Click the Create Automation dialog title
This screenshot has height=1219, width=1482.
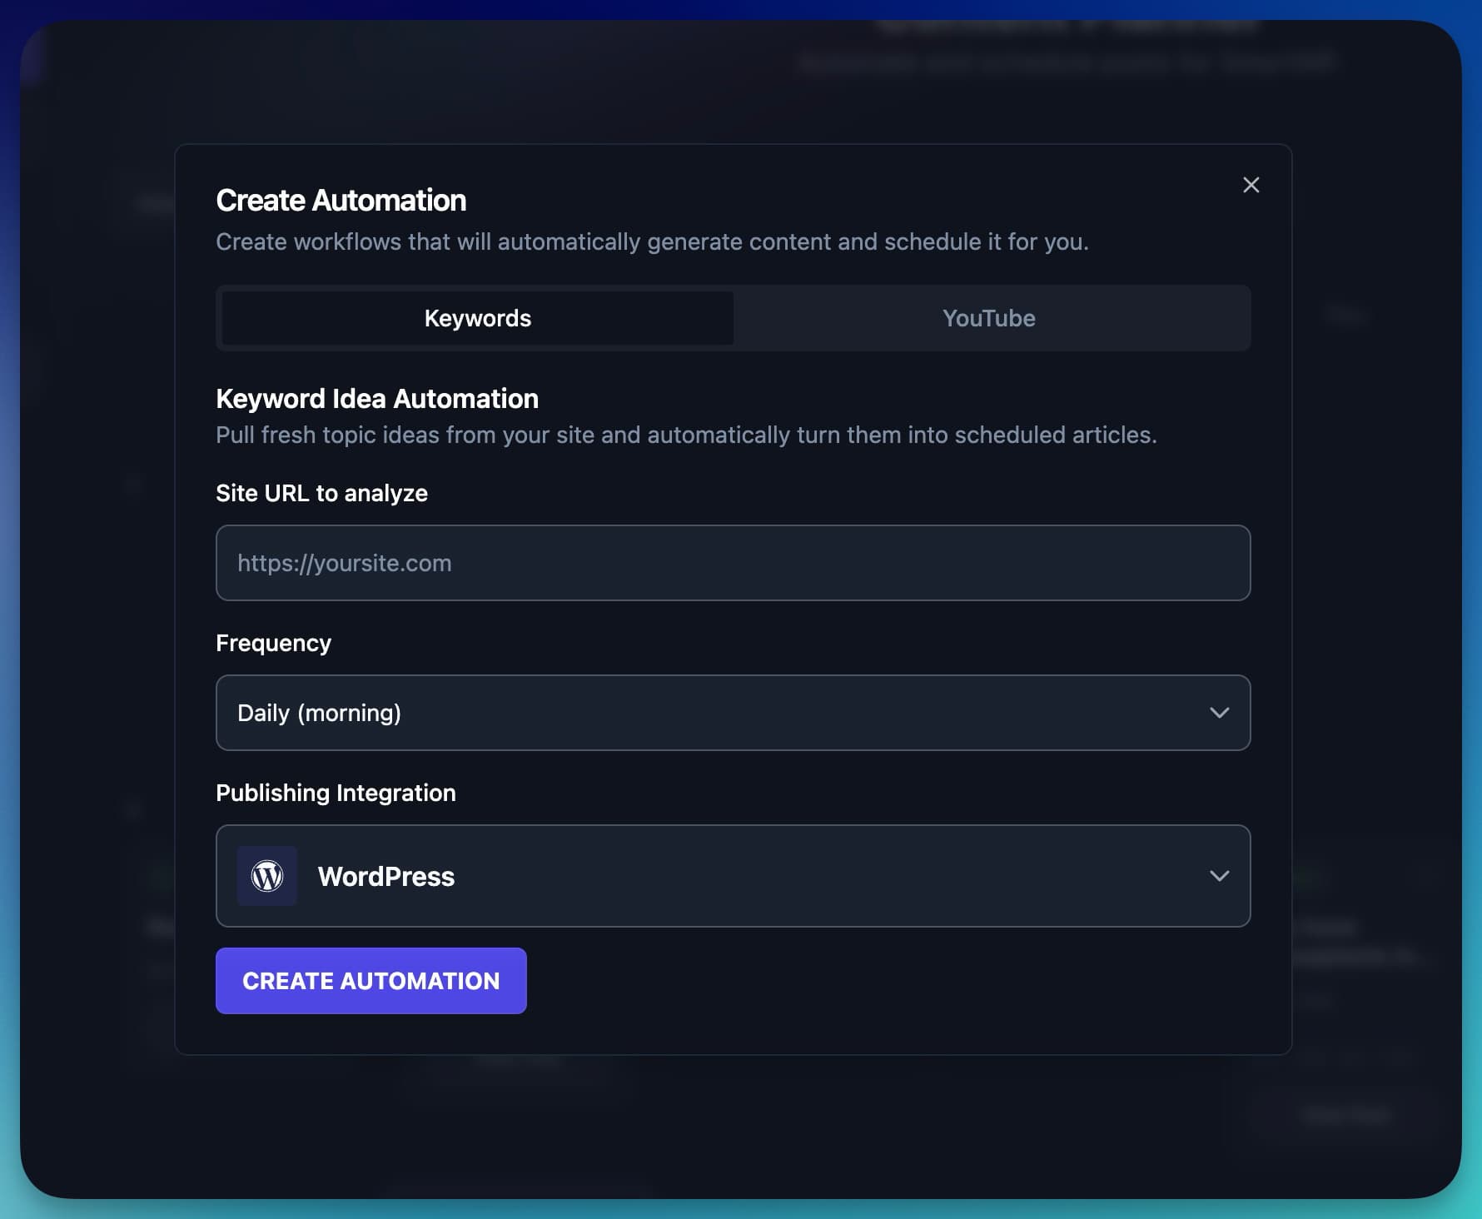(x=341, y=200)
